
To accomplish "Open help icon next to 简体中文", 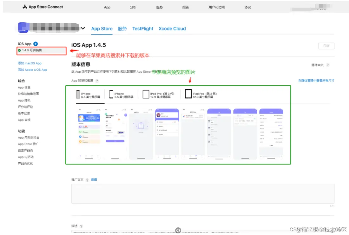I will [328, 65].
